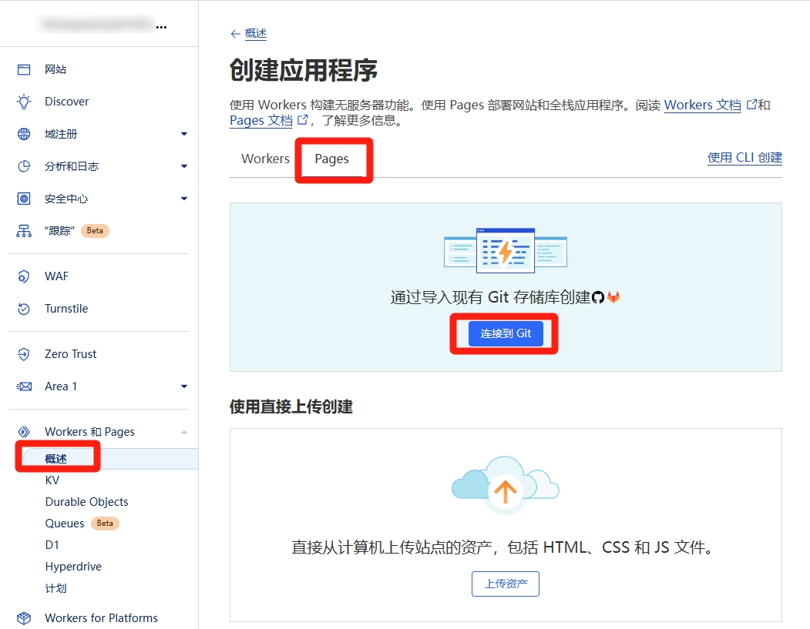Viewport: 810px width, 629px height.
Task: Click the Beta badge next to Queues
Action: (105, 524)
